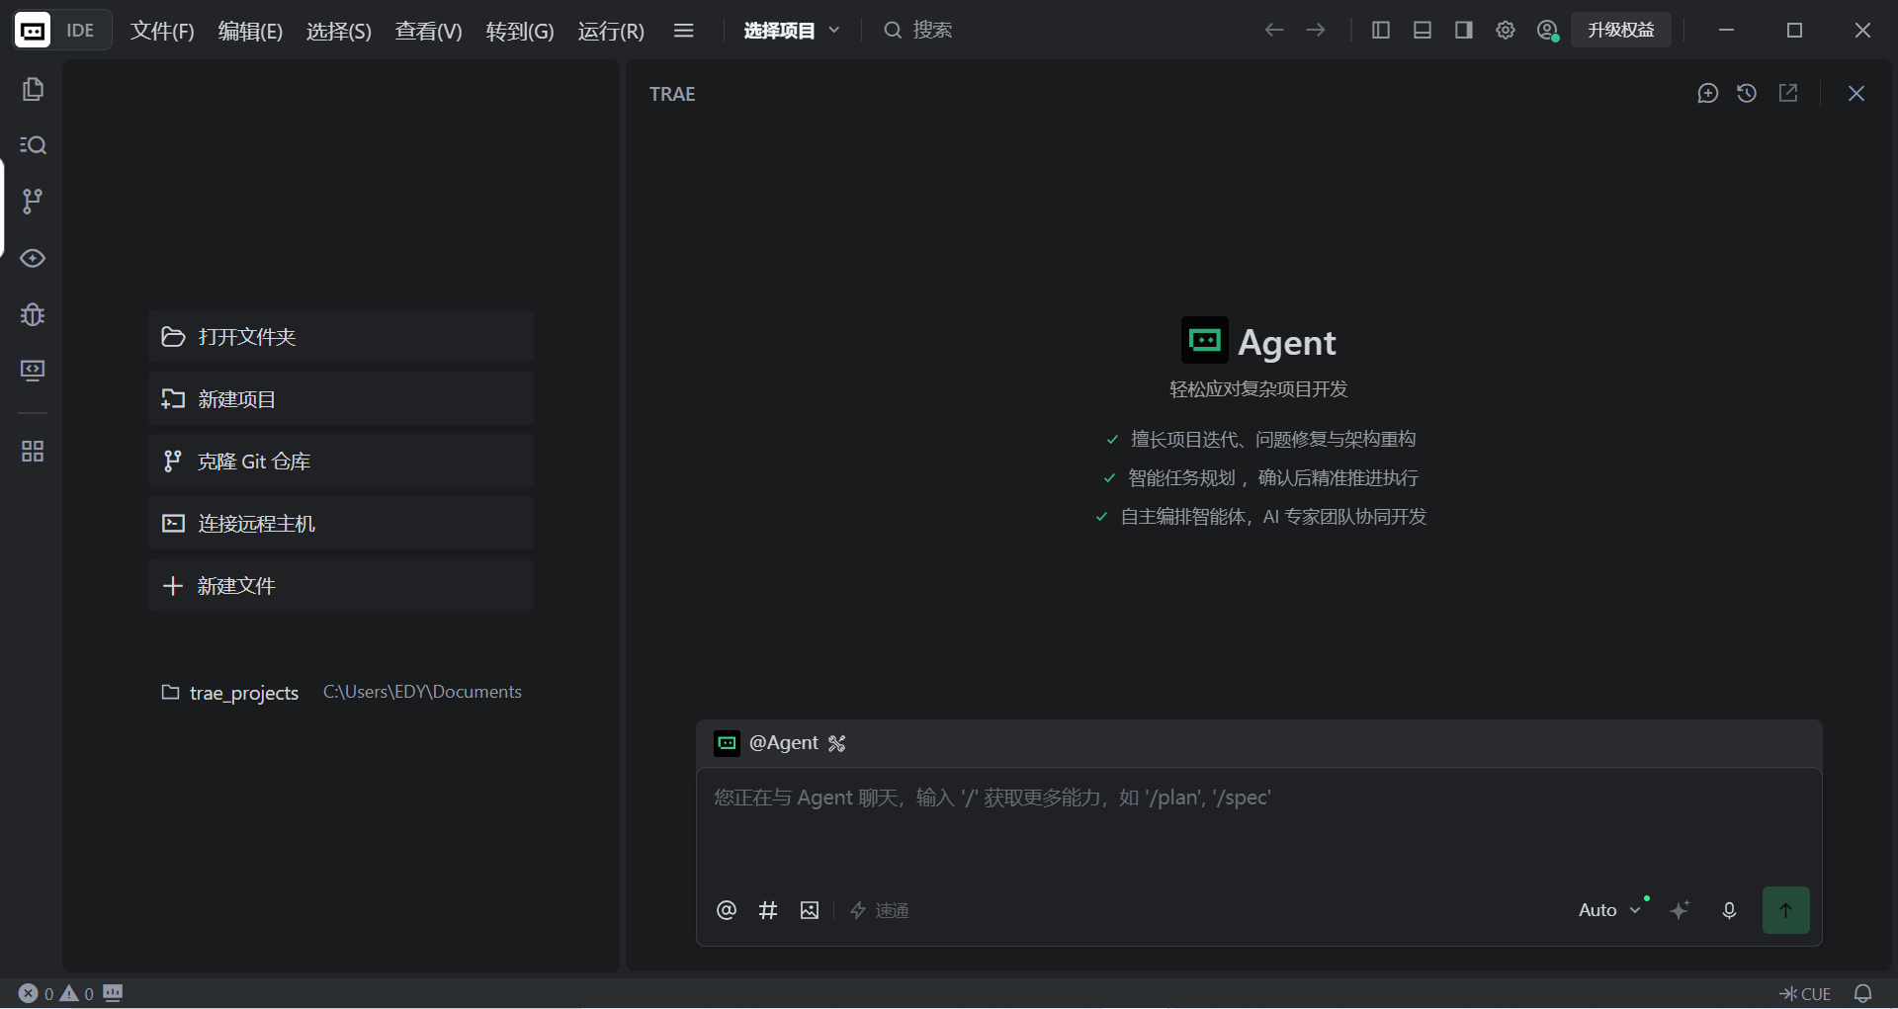Click 新建项目 to create a project

(341, 399)
